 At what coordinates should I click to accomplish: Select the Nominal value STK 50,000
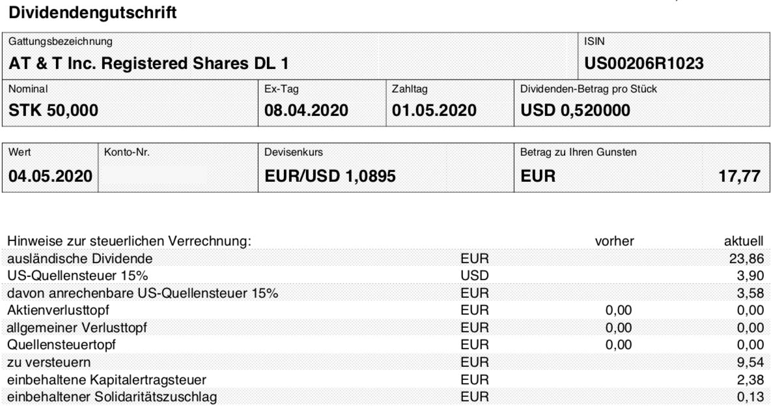pos(53,110)
